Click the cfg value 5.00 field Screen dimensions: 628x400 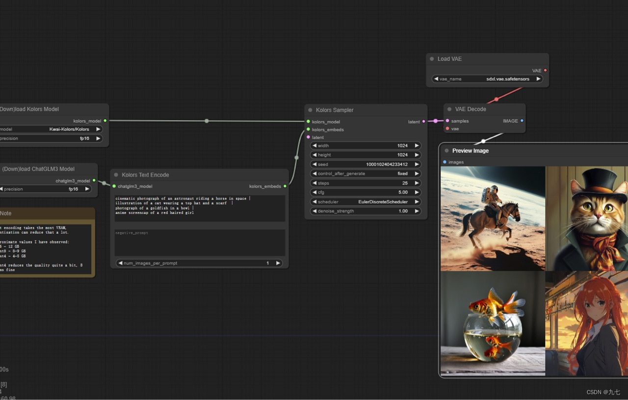(x=366, y=192)
